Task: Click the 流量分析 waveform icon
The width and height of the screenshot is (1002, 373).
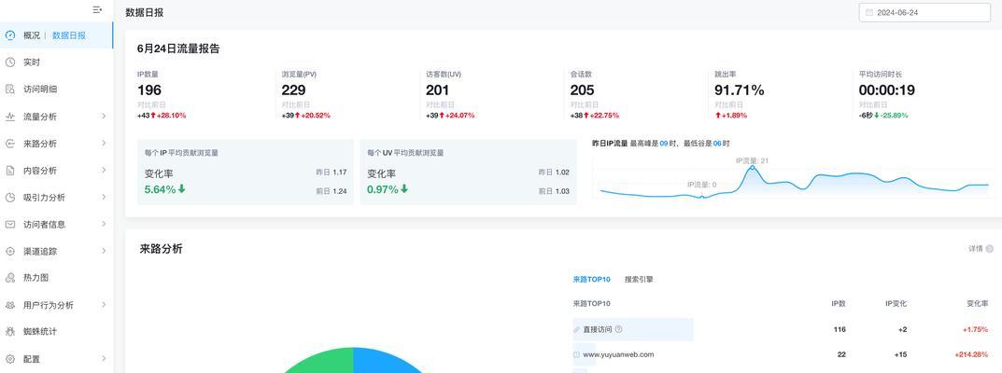Action: click(10, 117)
